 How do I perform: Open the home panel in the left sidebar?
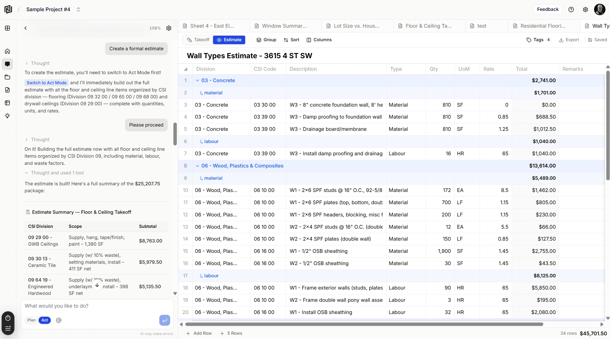(x=7, y=51)
